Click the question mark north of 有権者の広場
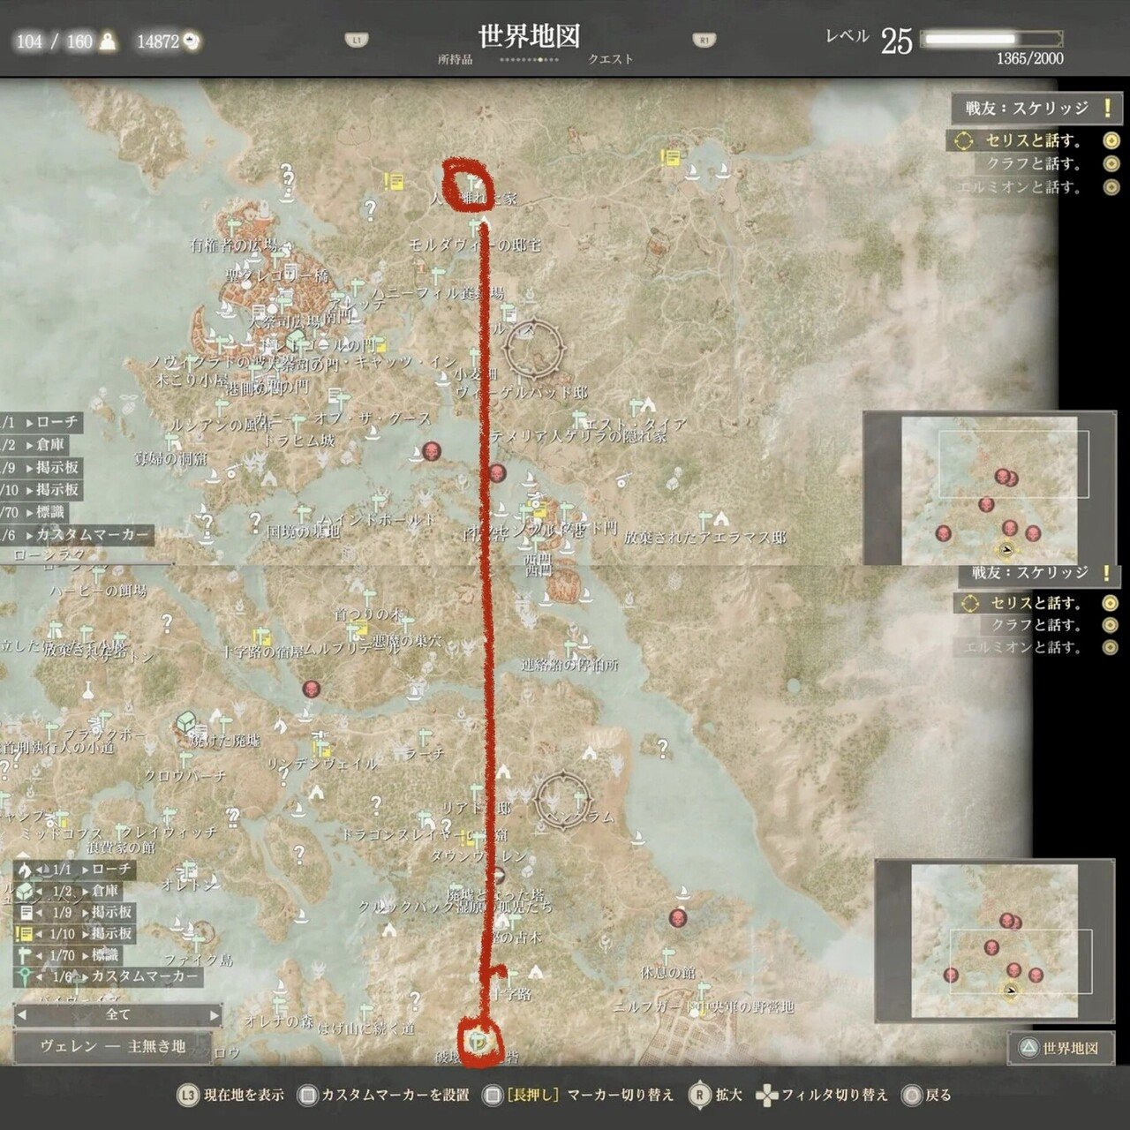This screenshot has width=1130, height=1130. coord(287,175)
